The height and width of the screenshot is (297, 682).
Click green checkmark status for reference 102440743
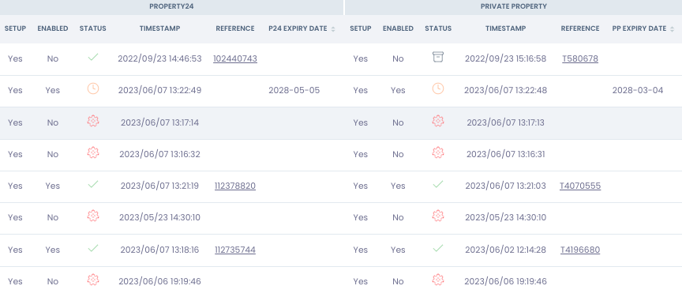point(92,57)
